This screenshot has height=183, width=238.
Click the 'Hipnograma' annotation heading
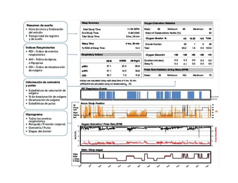(x=34, y=114)
